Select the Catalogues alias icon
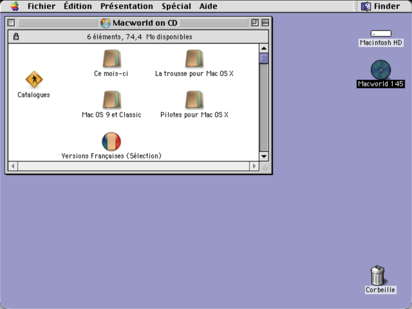The image size is (412, 309). (x=34, y=80)
